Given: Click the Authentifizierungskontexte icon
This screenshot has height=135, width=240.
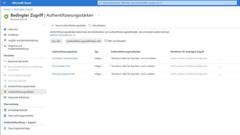Looking at the screenshot, I should (x=5, y=86).
